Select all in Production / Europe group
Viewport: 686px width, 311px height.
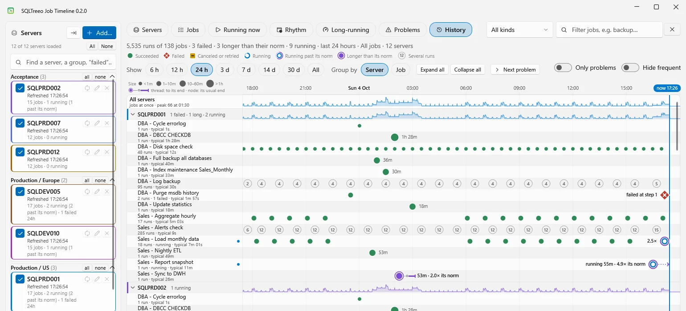coord(87,180)
